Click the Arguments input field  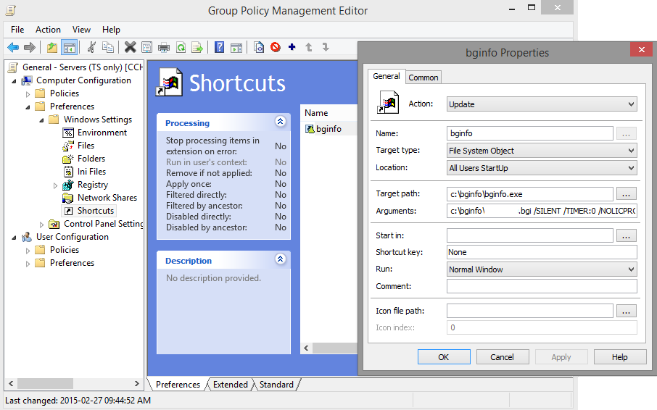pyautogui.click(x=542, y=211)
